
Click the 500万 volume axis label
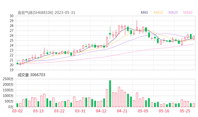[x=9, y=101]
